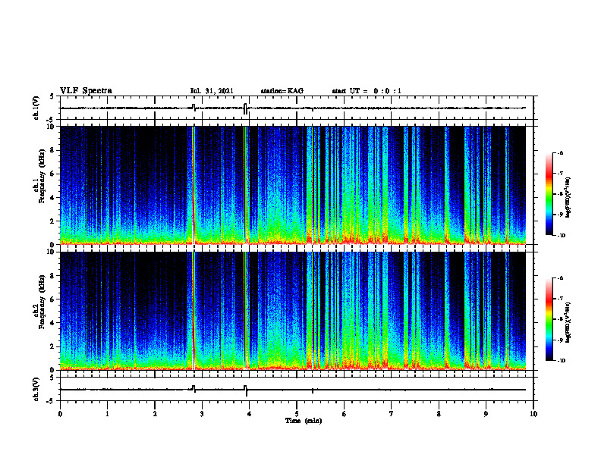Viewport: 601px width, 464px height.
Task: Click the ch.3 waveform pulse near 2.8 minutes
Action: point(194,389)
